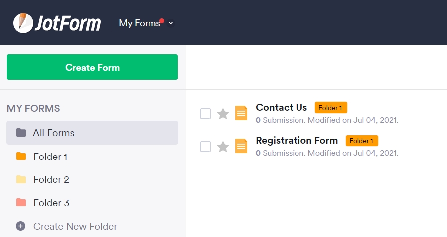The height and width of the screenshot is (237, 447).
Task: Check the Registration Form checkbox
Action: [x=205, y=147]
